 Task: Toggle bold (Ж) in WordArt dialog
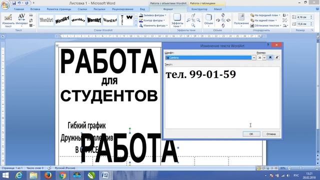(270, 57)
